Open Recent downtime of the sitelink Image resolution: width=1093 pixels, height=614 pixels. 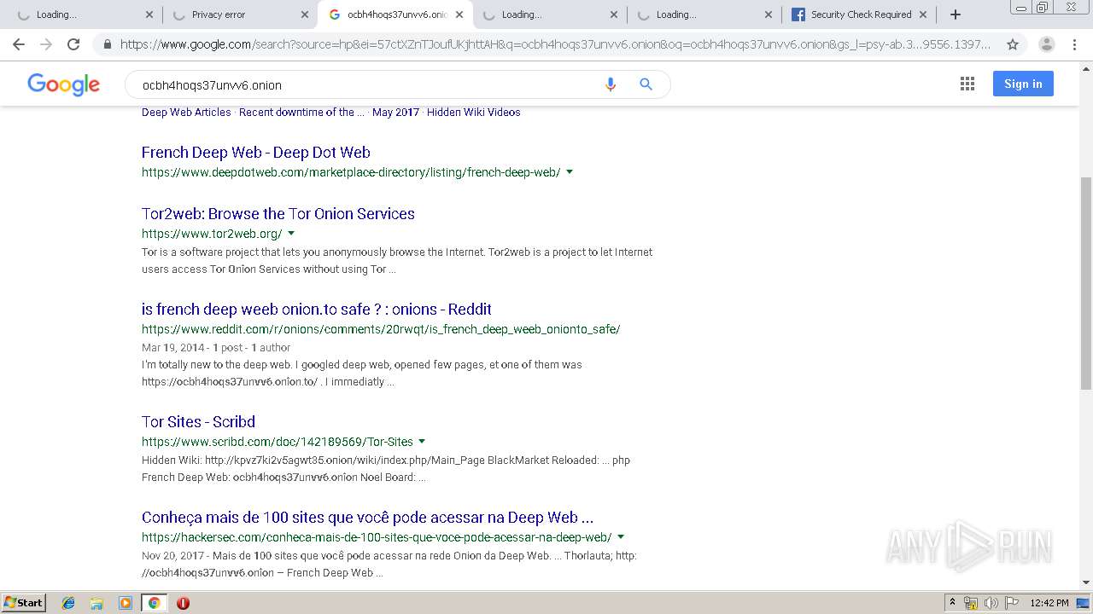point(301,113)
